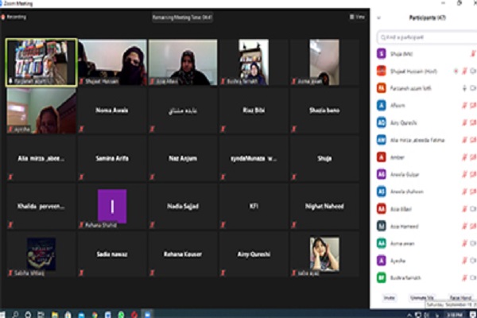
Task: Toggle Afeem's muted microphone icon
Action: [462, 103]
